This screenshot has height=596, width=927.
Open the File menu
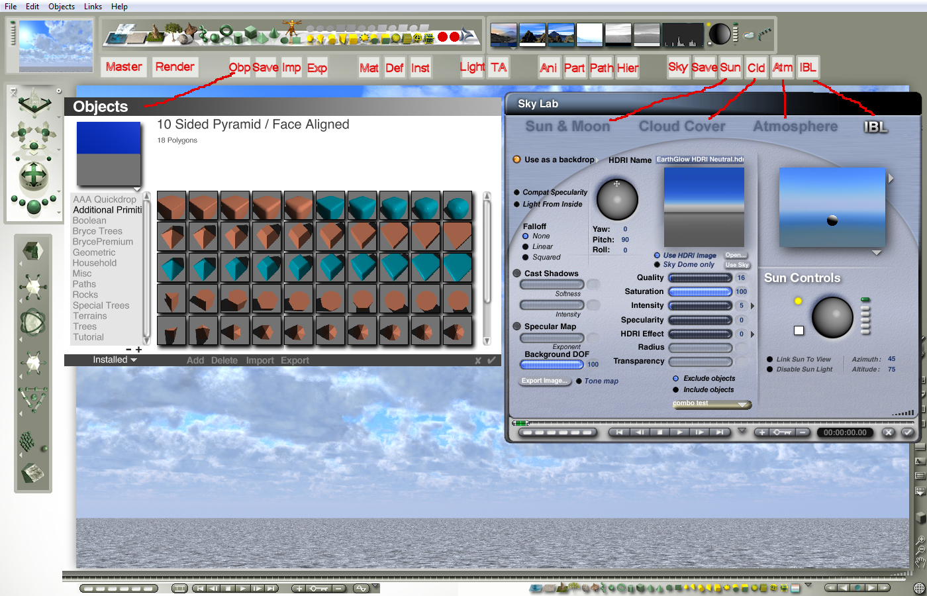pos(11,7)
